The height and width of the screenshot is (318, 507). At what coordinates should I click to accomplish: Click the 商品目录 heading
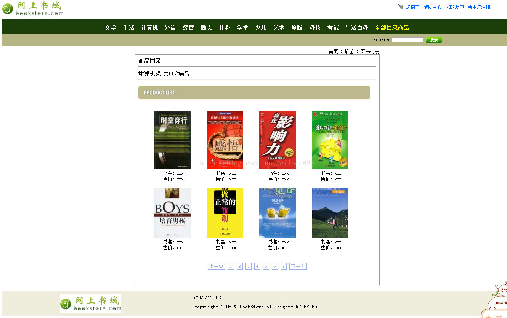pos(150,61)
